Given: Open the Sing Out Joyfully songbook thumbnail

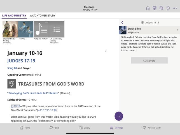Looking at the screenshot, I should (x=41, y=29).
